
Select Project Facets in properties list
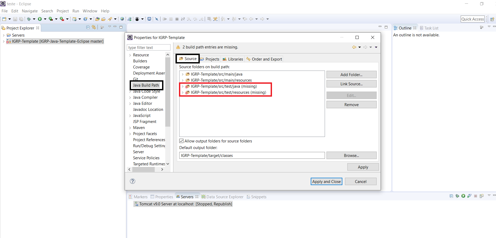click(x=145, y=134)
